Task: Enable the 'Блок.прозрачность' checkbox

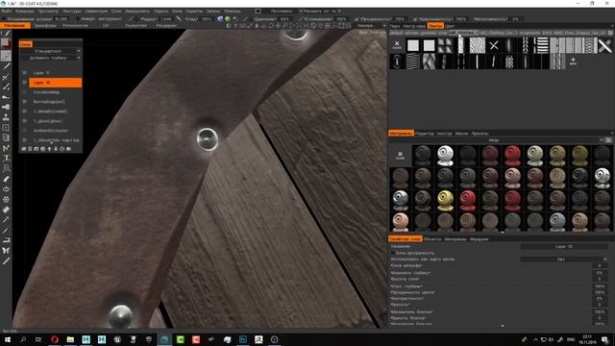Action: 393,253
